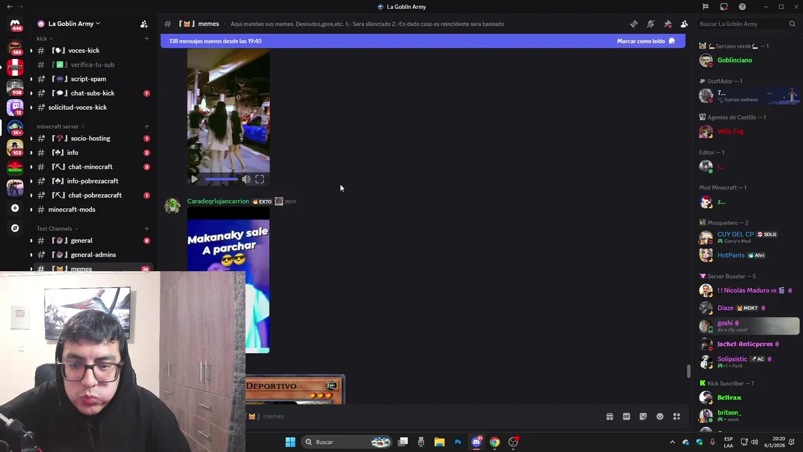Image resolution: width=803 pixels, height=452 pixels.
Task: Open the apps icon in message bar
Action: (x=677, y=416)
